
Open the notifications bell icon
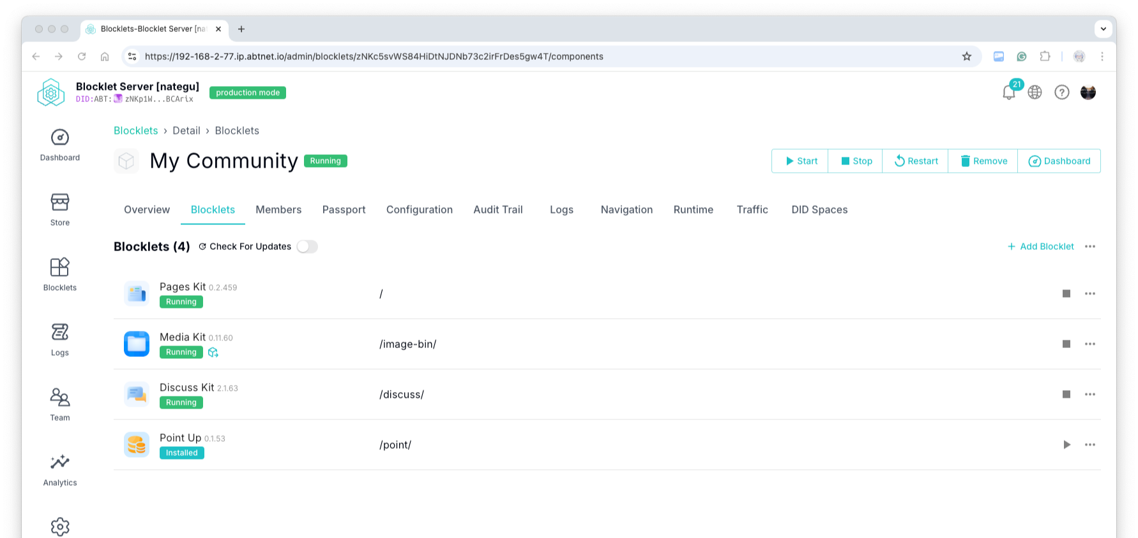1008,92
